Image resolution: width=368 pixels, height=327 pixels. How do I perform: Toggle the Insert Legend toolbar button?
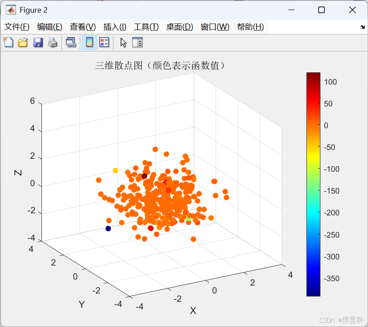pyautogui.click(x=104, y=43)
